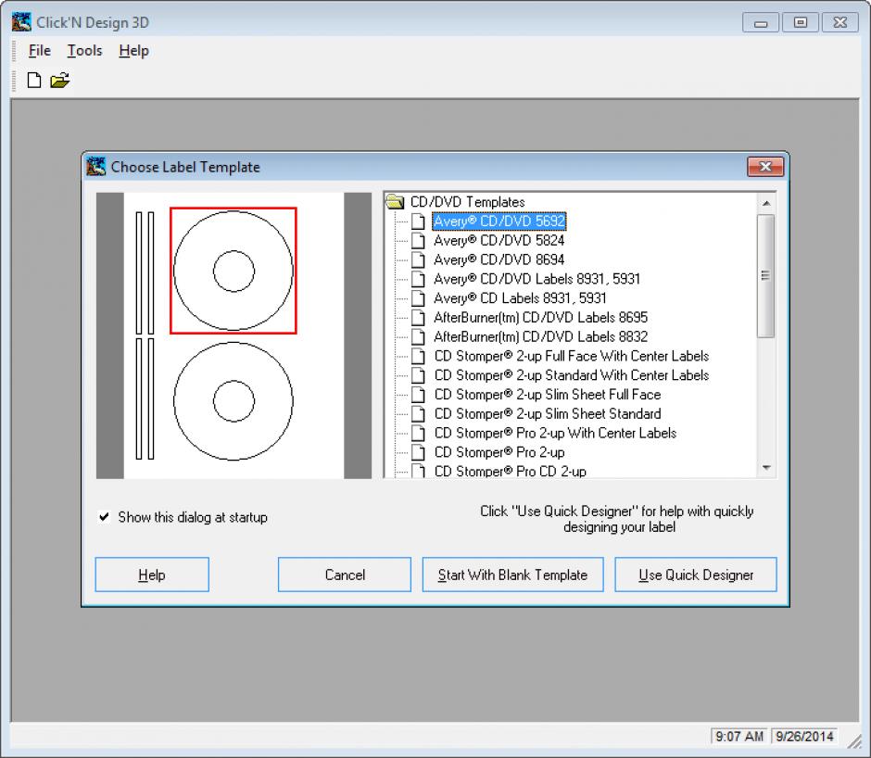
Task: Click the template list scroll down arrow
Action: (766, 468)
